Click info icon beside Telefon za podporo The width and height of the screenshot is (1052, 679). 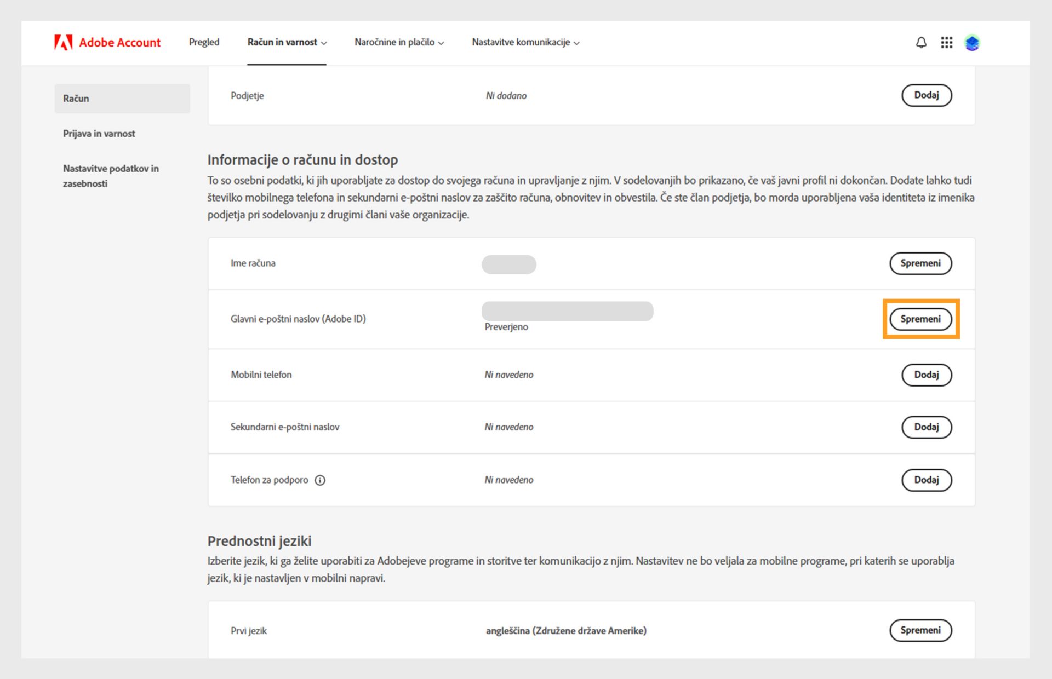pyautogui.click(x=320, y=480)
